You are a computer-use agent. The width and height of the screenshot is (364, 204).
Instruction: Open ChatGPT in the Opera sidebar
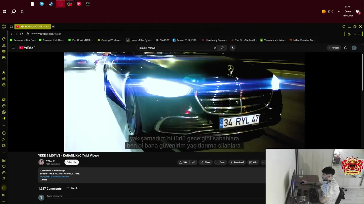(4, 79)
